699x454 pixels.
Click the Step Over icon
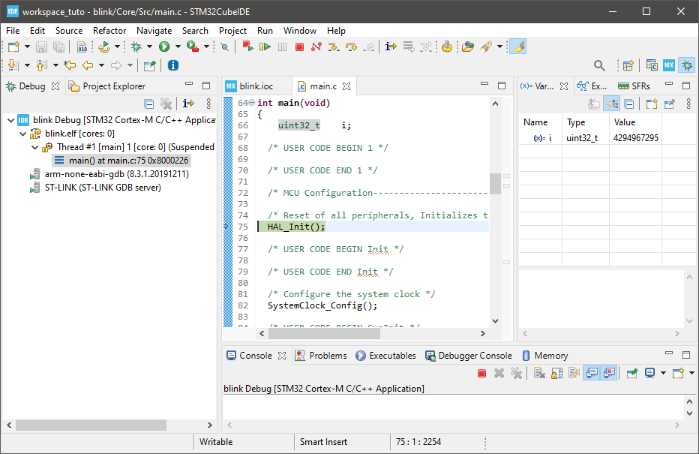pos(351,47)
